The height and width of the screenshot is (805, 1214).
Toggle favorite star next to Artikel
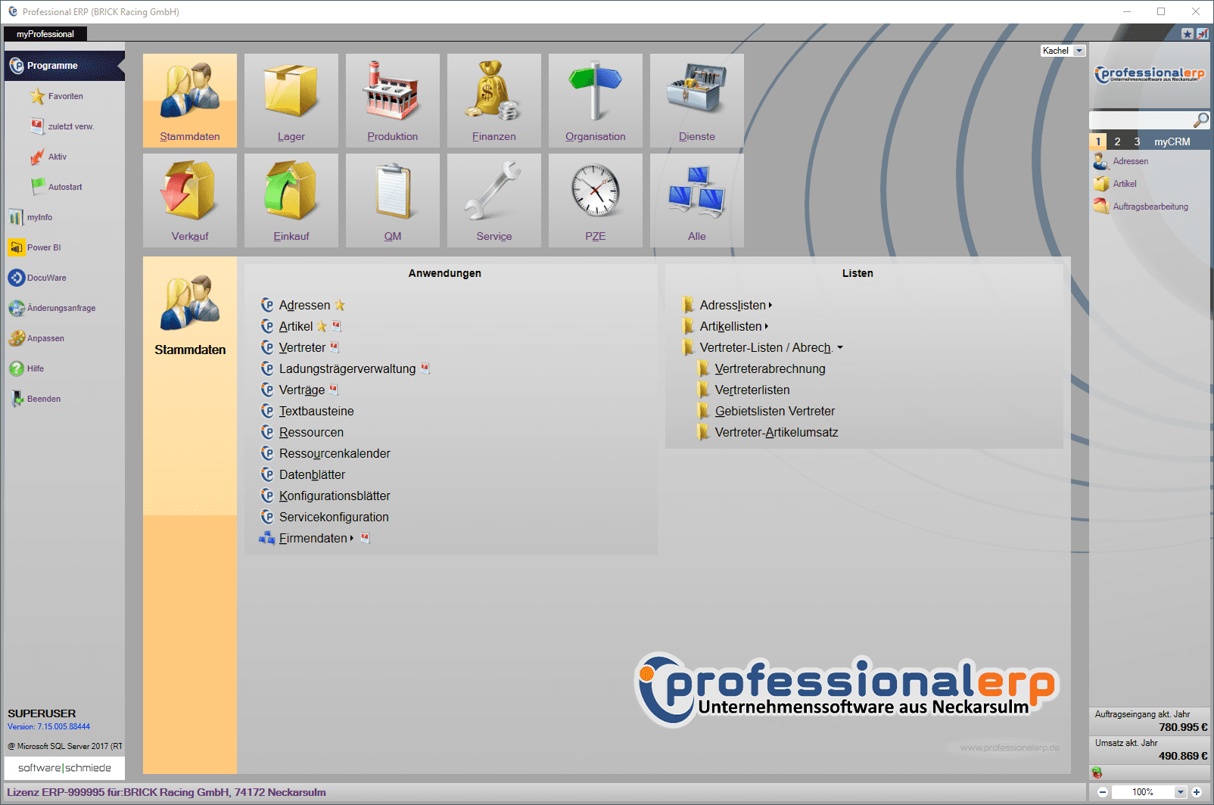[322, 327]
